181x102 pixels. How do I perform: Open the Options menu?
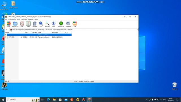[x=31, y=20]
